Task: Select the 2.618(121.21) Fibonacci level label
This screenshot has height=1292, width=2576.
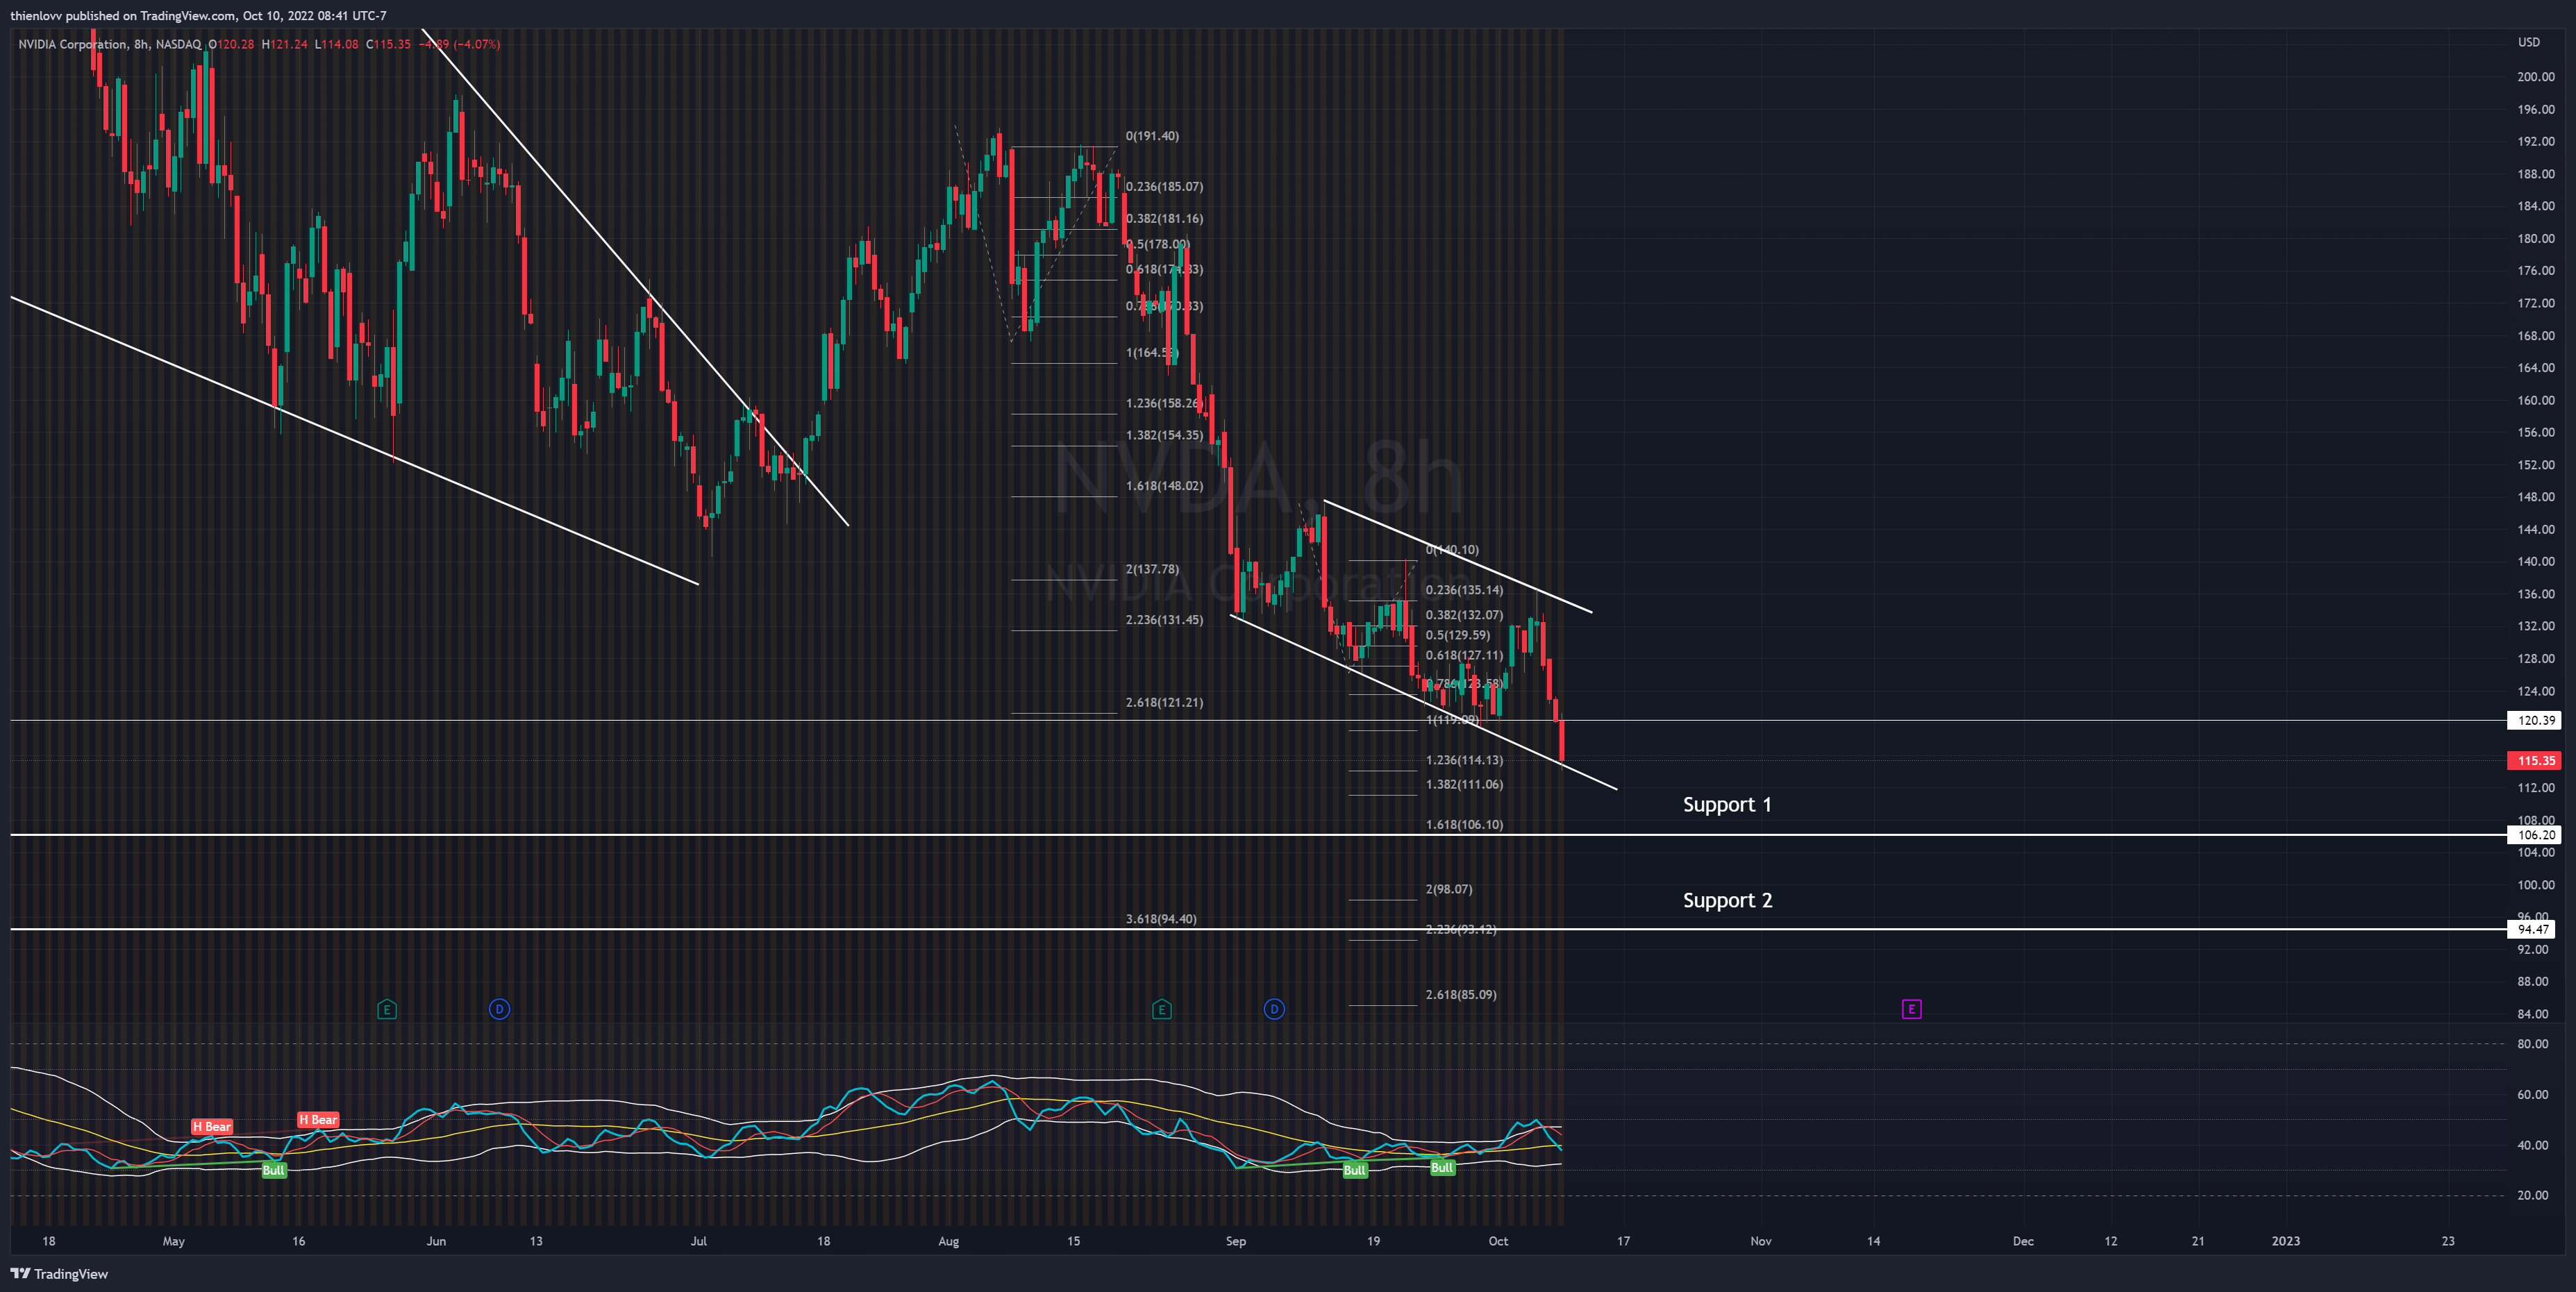Action: click(1164, 702)
